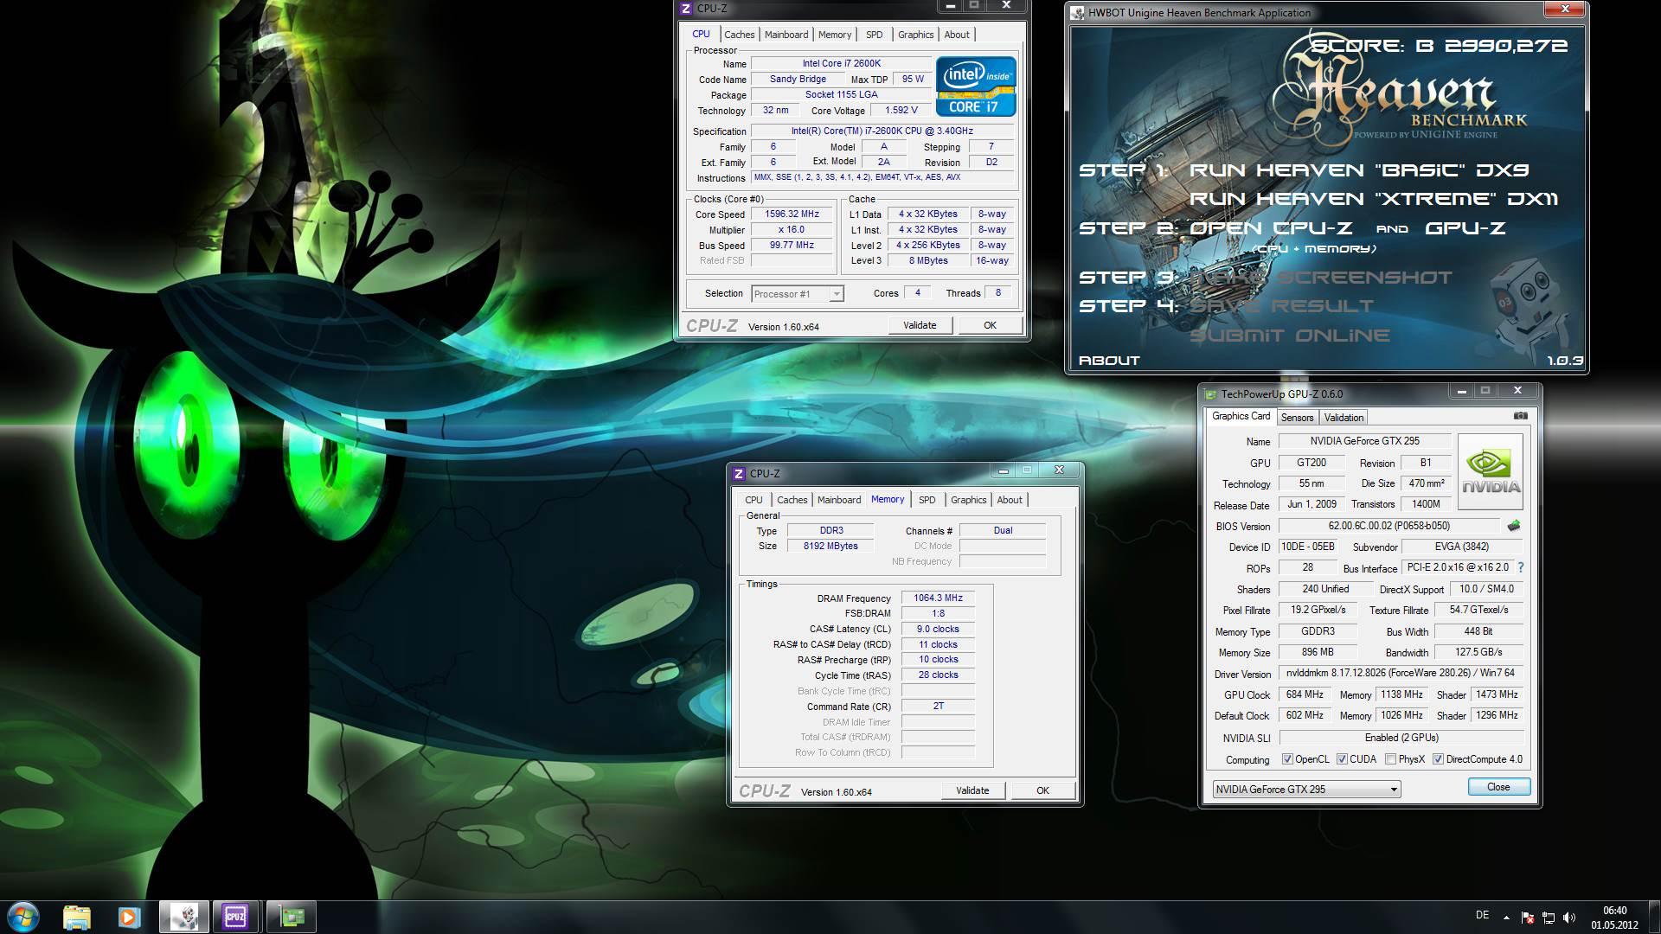
Task: Select CPU tab in lower CPU-Z window
Action: pos(754,500)
